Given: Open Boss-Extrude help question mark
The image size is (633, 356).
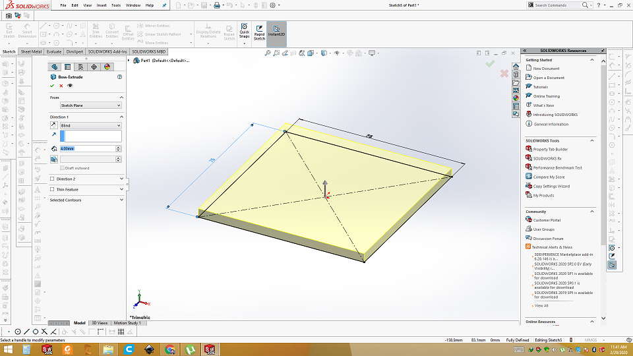Looking at the screenshot, I should click(x=119, y=76).
